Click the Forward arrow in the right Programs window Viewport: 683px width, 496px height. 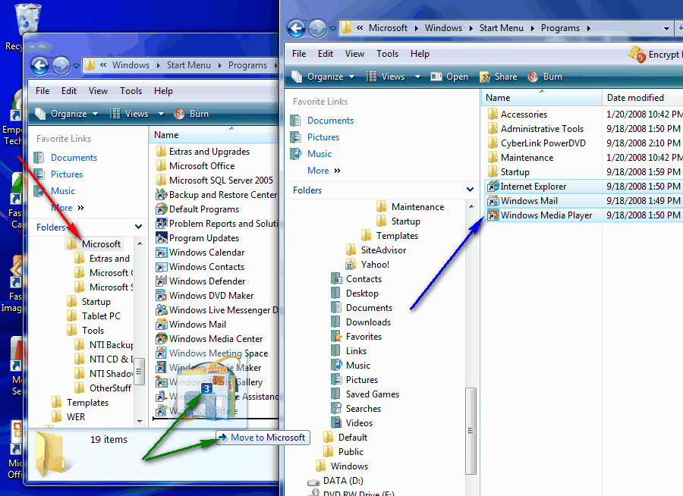click(x=317, y=29)
